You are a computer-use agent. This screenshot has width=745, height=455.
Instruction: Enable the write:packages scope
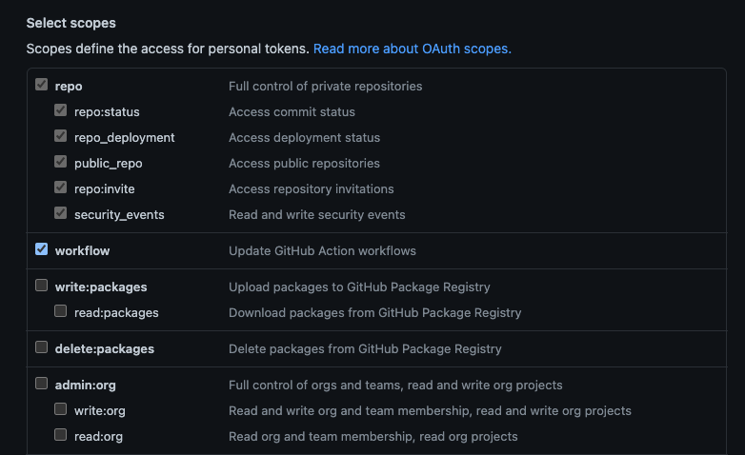[41, 286]
